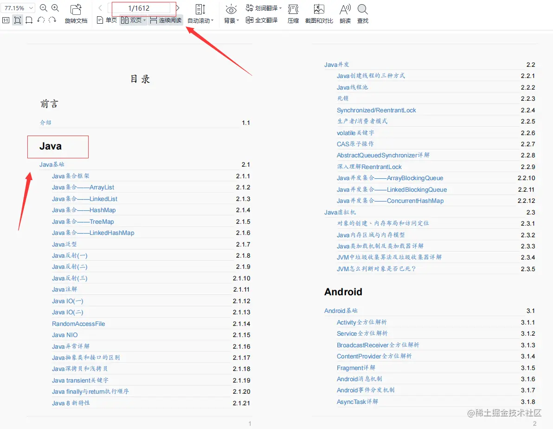The width and height of the screenshot is (553, 429).
Task: Click 压缩 compress tool
Action: (293, 14)
